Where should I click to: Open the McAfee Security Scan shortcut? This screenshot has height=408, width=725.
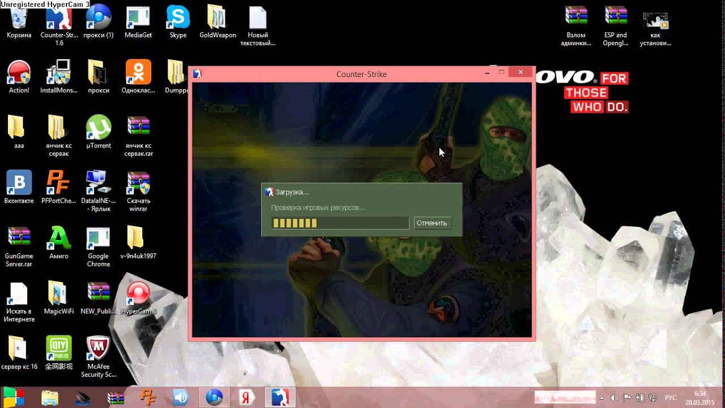click(99, 357)
